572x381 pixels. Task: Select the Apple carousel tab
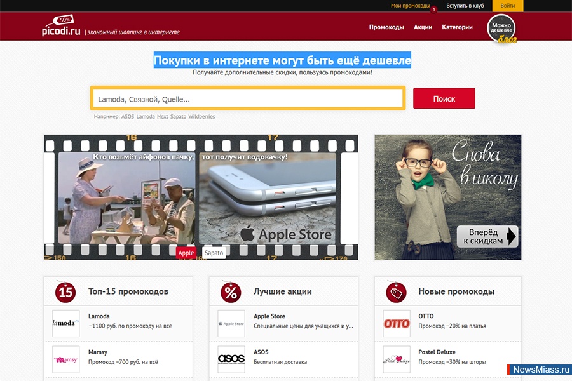187,252
